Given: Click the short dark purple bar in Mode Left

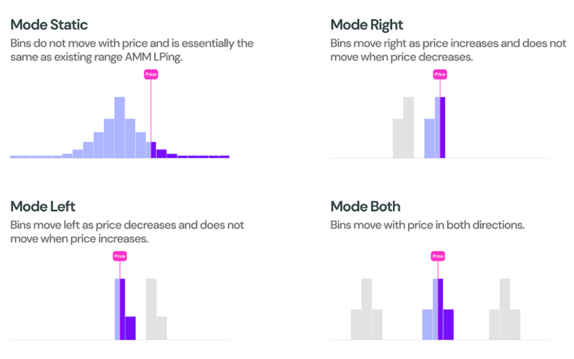Looking at the screenshot, I should click(130, 328).
